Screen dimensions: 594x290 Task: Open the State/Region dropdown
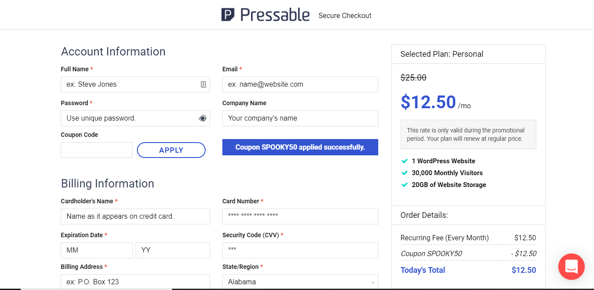coord(300,282)
